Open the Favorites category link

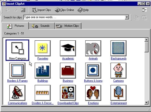coord(43,59)
